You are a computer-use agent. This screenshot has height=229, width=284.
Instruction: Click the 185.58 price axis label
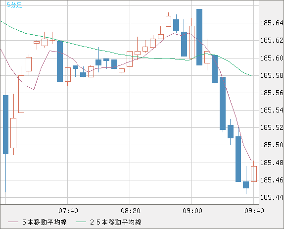click(272, 75)
